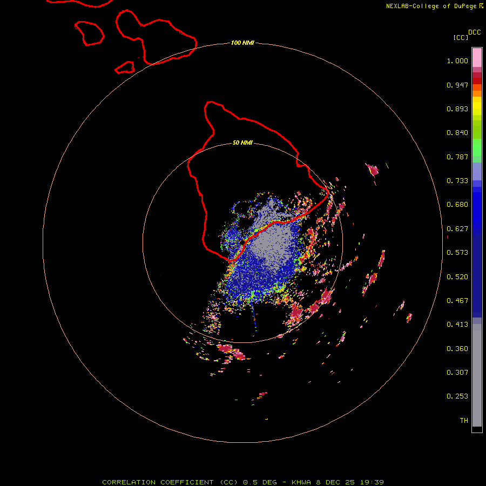
Task: Click the 0.627 color scale value
Action: coord(457,229)
